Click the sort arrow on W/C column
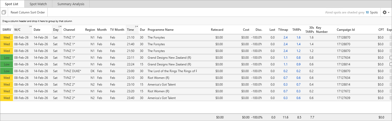Viewport: 392px width, 121px height. (x=30, y=26)
